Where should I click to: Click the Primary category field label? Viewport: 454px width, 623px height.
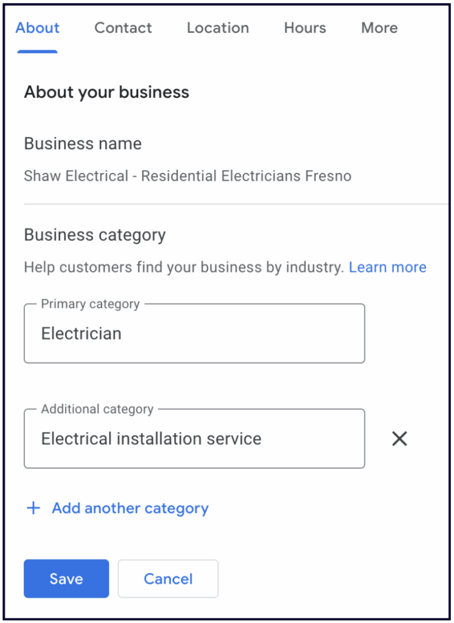pos(90,304)
